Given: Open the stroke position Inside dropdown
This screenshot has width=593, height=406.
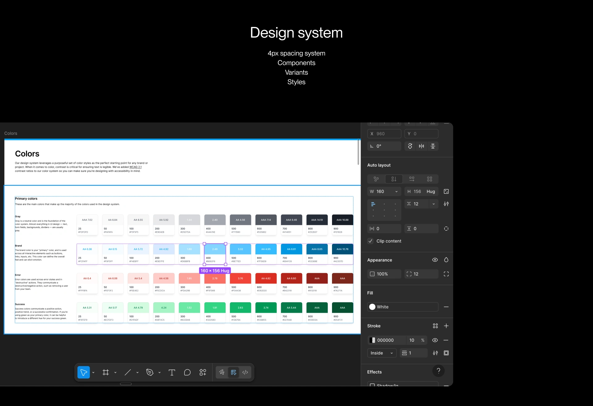Looking at the screenshot, I should click(382, 353).
